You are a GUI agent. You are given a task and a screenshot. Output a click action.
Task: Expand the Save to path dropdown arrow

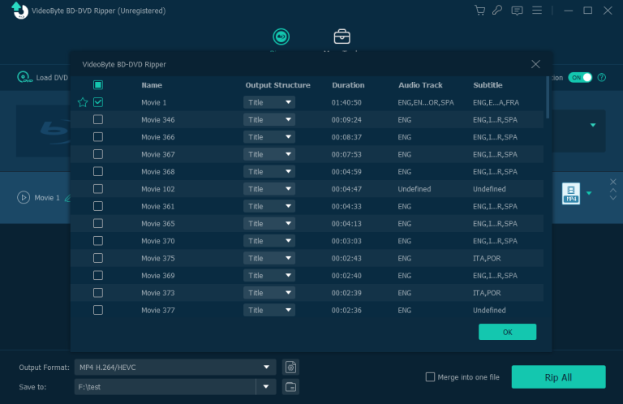coord(266,387)
